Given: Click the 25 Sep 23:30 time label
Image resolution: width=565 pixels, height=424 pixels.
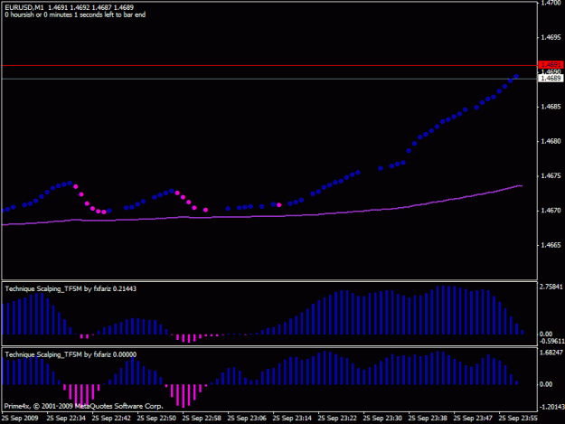Looking at the screenshot, I should tap(382, 419).
